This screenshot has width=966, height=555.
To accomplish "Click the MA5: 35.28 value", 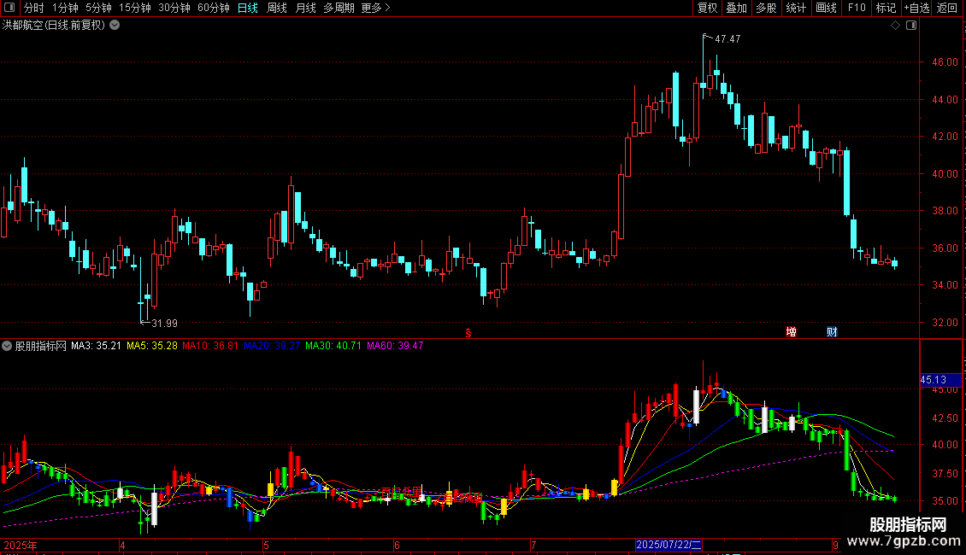I will click(x=152, y=346).
